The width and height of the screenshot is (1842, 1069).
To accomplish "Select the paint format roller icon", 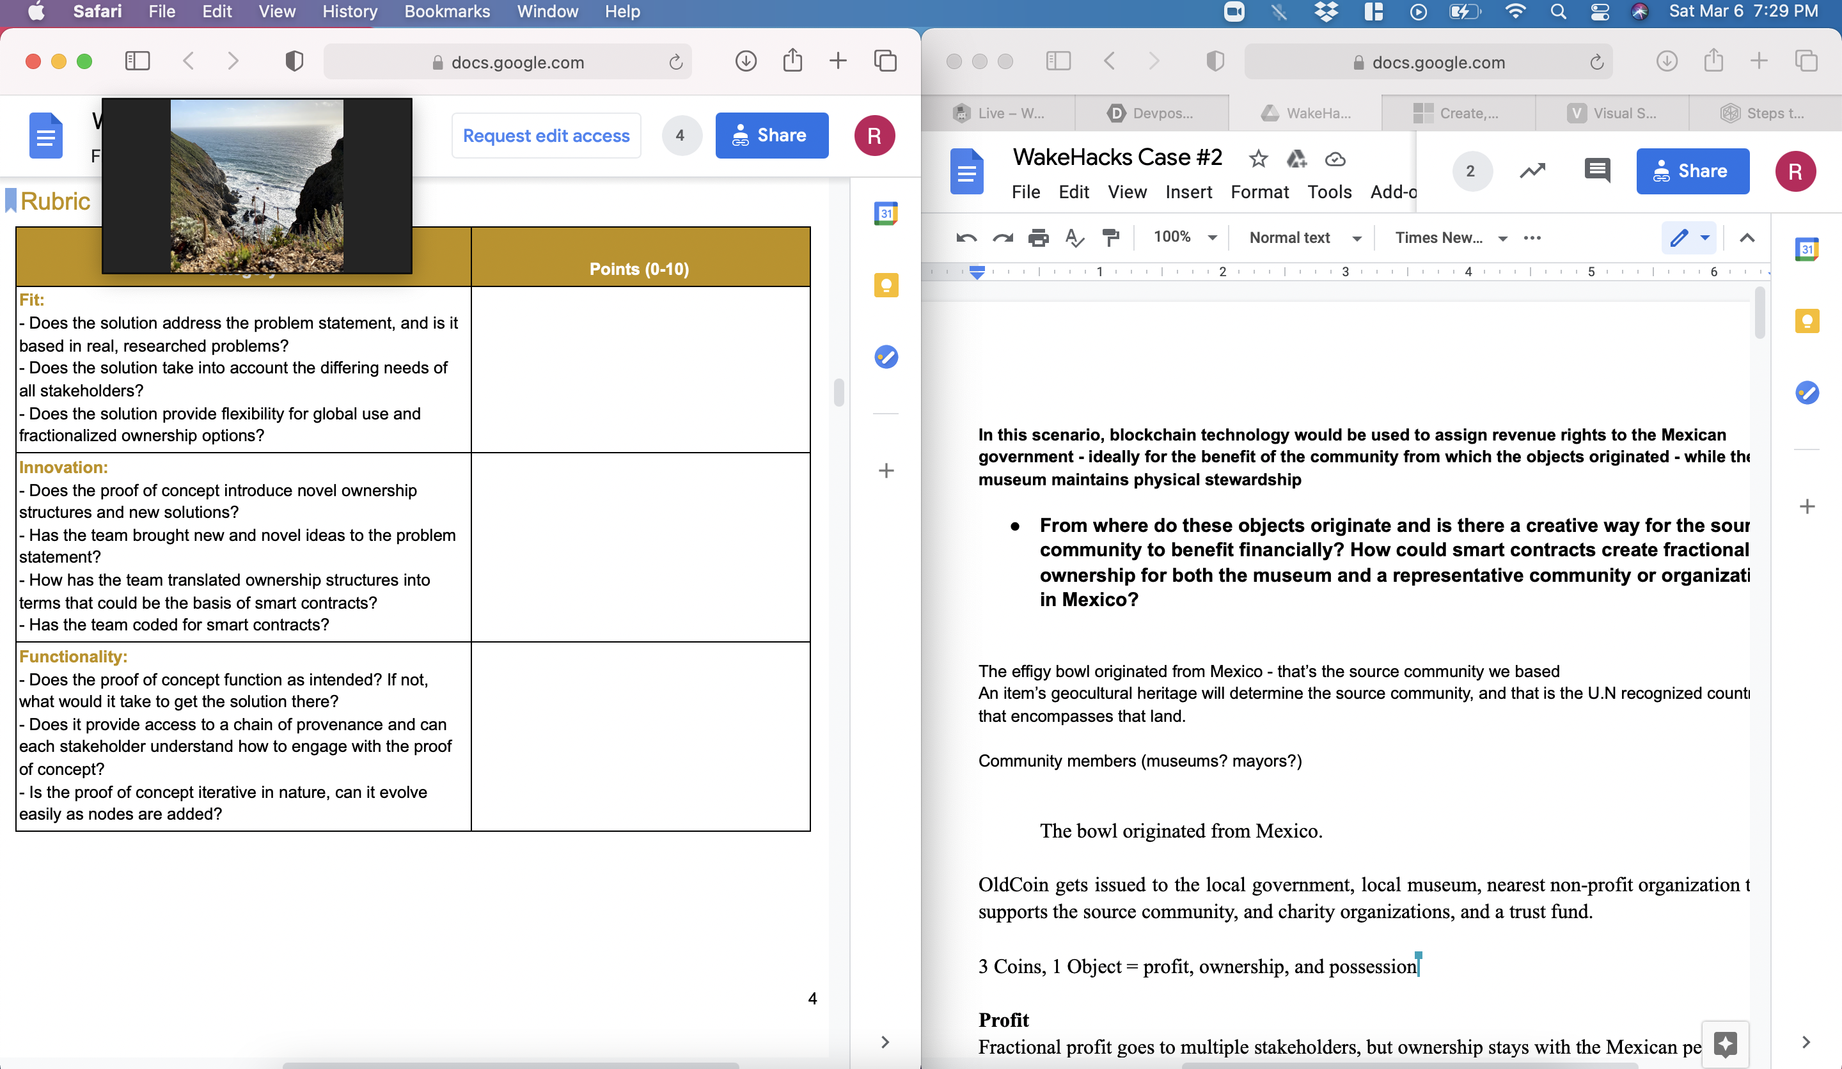I will tap(1110, 238).
